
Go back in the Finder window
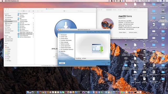coord(6,11)
